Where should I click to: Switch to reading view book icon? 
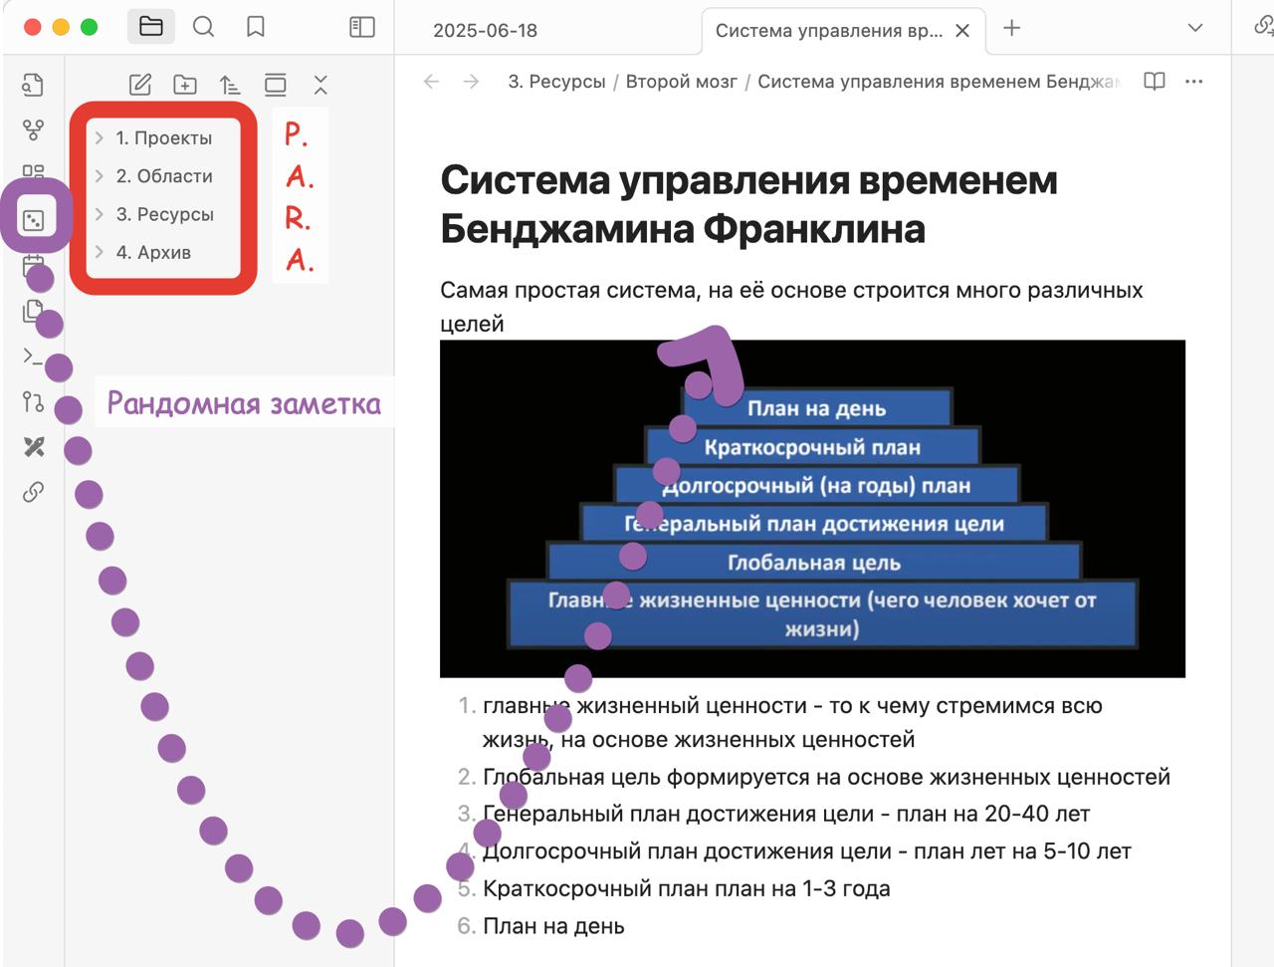coord(1155,82)
